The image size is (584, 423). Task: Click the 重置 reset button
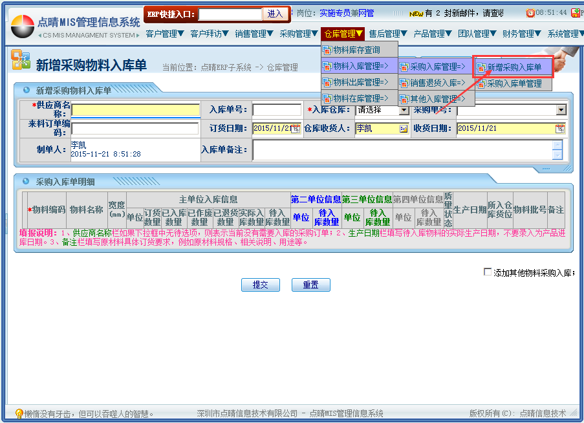coord(310,285)
